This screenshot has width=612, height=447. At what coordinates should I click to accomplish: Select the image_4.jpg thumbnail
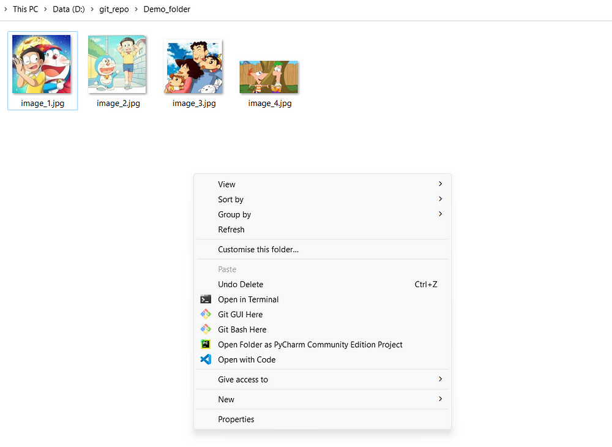click(x=269, y=77)
